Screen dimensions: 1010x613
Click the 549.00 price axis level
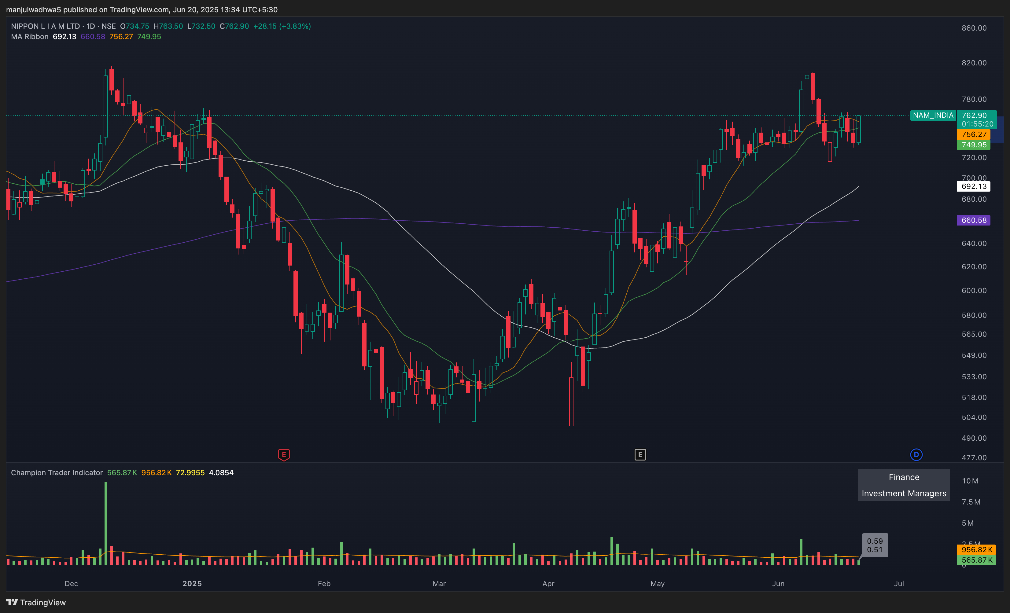click(974, 355)
